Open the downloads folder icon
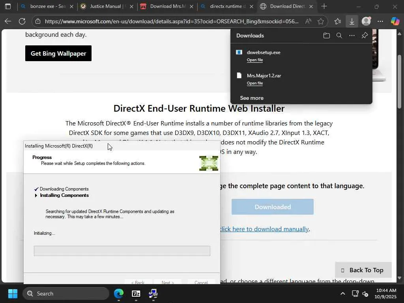The image size is (404, 303). [326, 36]
